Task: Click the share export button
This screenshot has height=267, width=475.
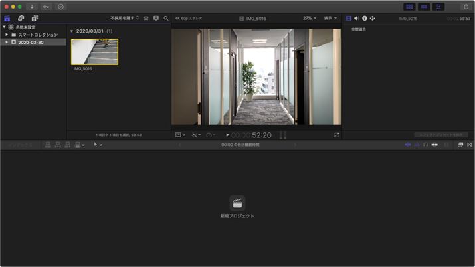Action: click(x=466, y=6)
